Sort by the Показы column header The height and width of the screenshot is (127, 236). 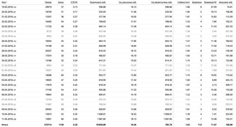48,2
